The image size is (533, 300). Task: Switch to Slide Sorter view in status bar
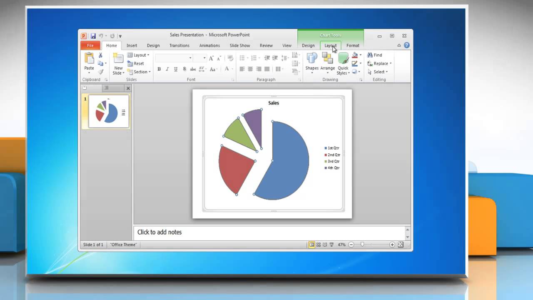tap(319, 245)
